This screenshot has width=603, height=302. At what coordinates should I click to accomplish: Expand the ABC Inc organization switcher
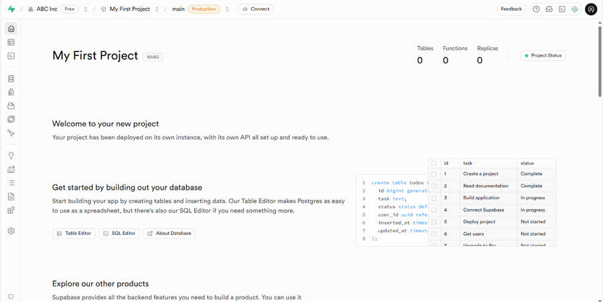(86, 9)
